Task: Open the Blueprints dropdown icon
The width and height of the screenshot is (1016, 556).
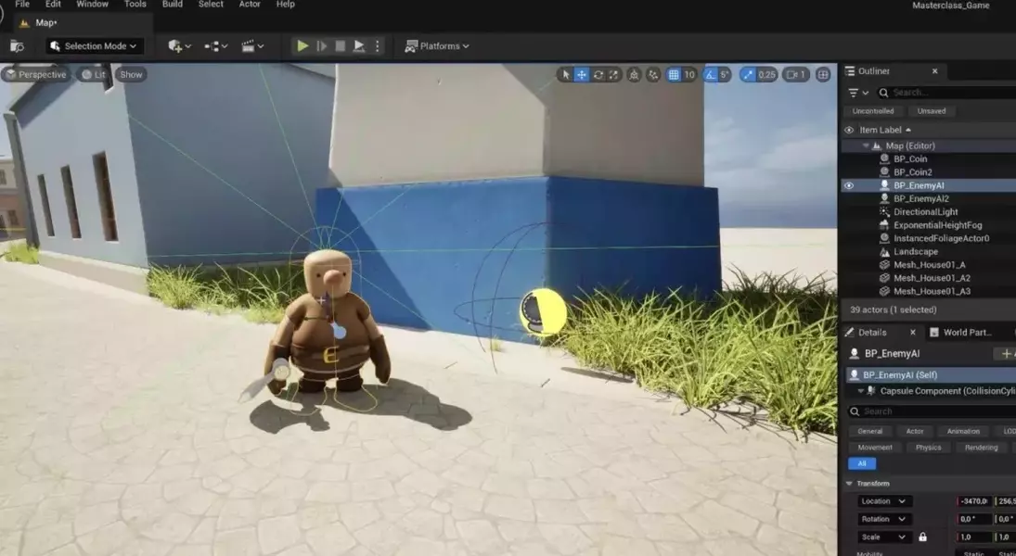Action: click(216, 46)
